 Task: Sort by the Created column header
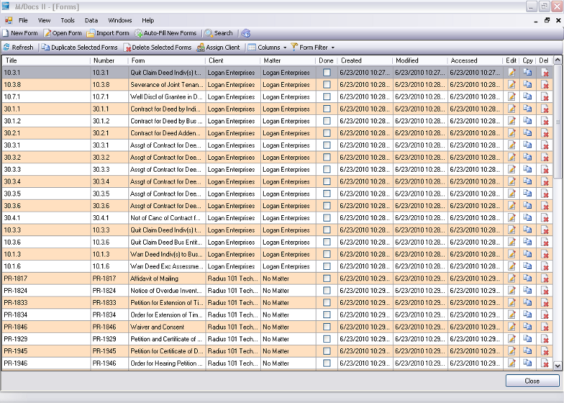(x=365, y=60)
